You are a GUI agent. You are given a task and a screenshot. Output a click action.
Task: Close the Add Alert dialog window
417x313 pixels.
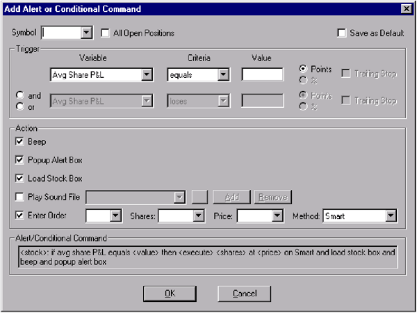[x=405, y=9]
